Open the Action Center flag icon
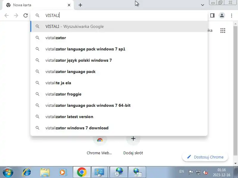This screenshot has height=178, width=238. pos(191,172)
